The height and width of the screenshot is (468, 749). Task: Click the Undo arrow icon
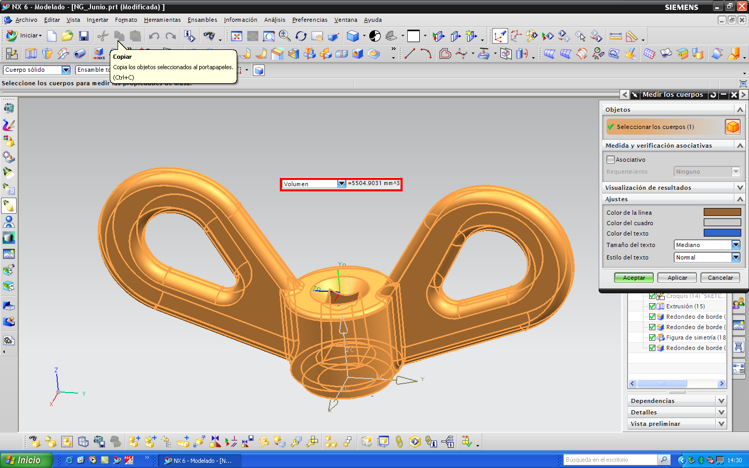point(154,36)
